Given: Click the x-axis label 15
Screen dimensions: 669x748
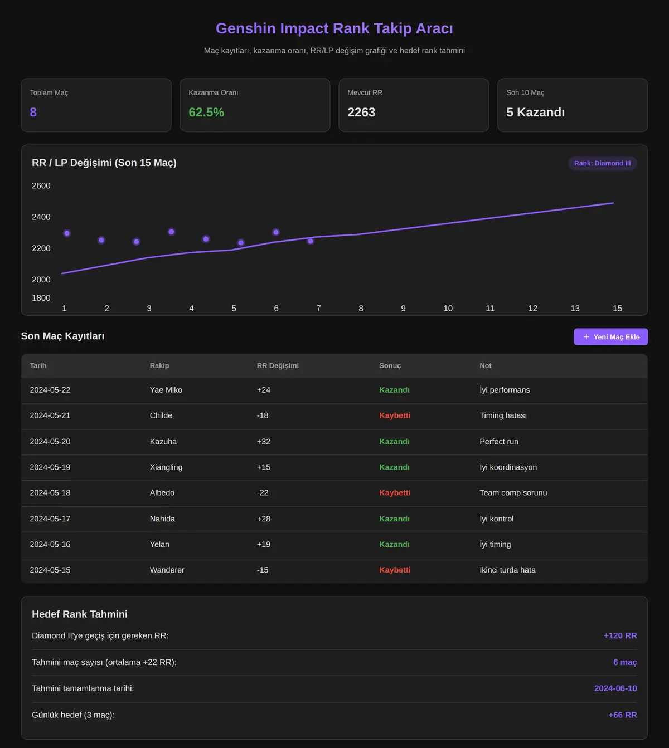Looking at the screenshot, I should (x=618, y=309).
